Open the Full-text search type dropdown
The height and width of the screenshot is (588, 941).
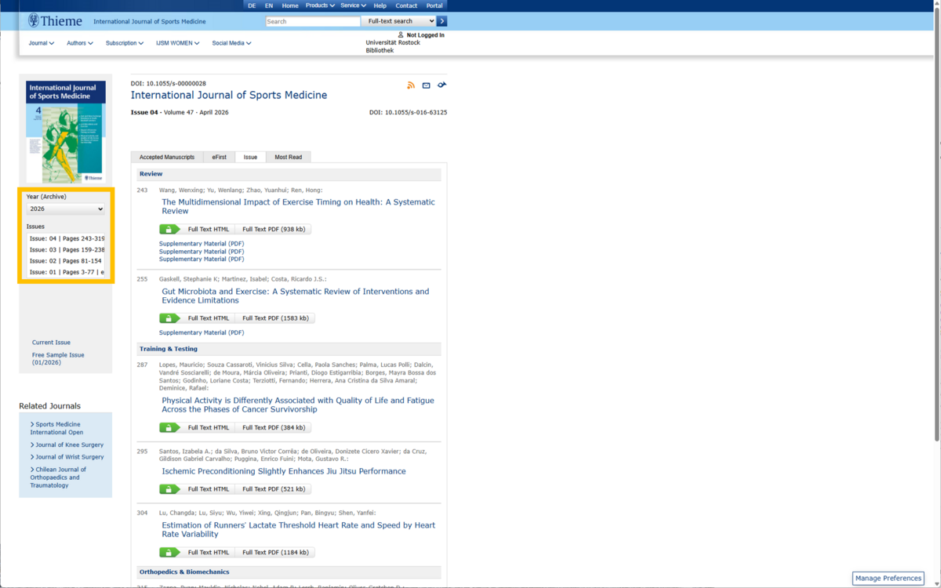coord(398,21)
